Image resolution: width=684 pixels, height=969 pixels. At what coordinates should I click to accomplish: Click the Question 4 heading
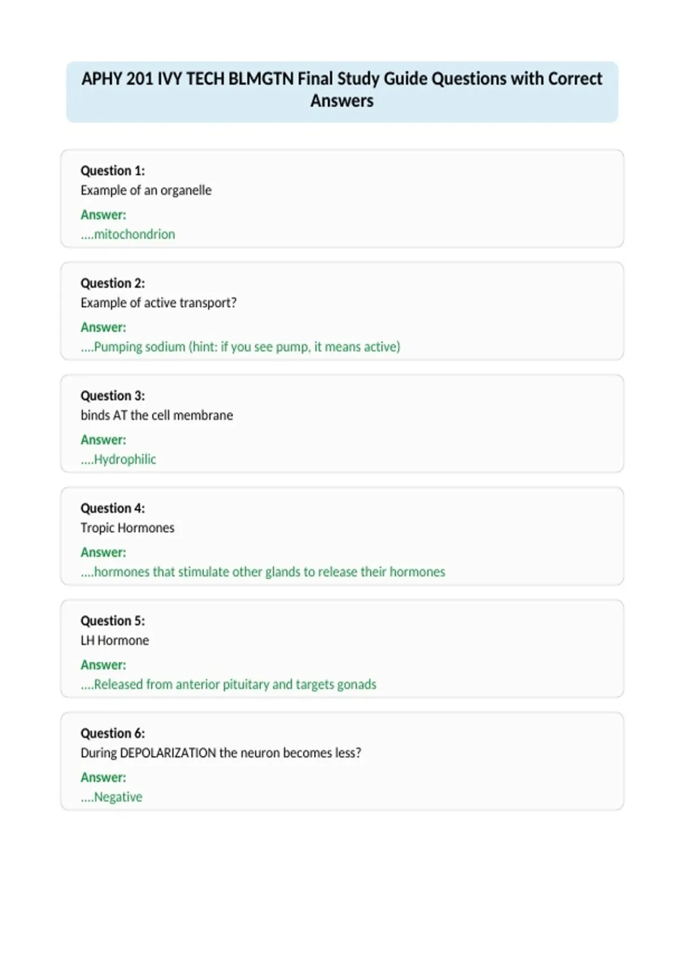(113, 508)
